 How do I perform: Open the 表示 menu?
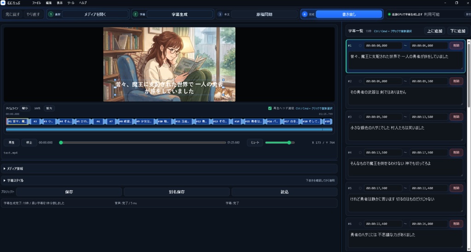tap(60, 3)
